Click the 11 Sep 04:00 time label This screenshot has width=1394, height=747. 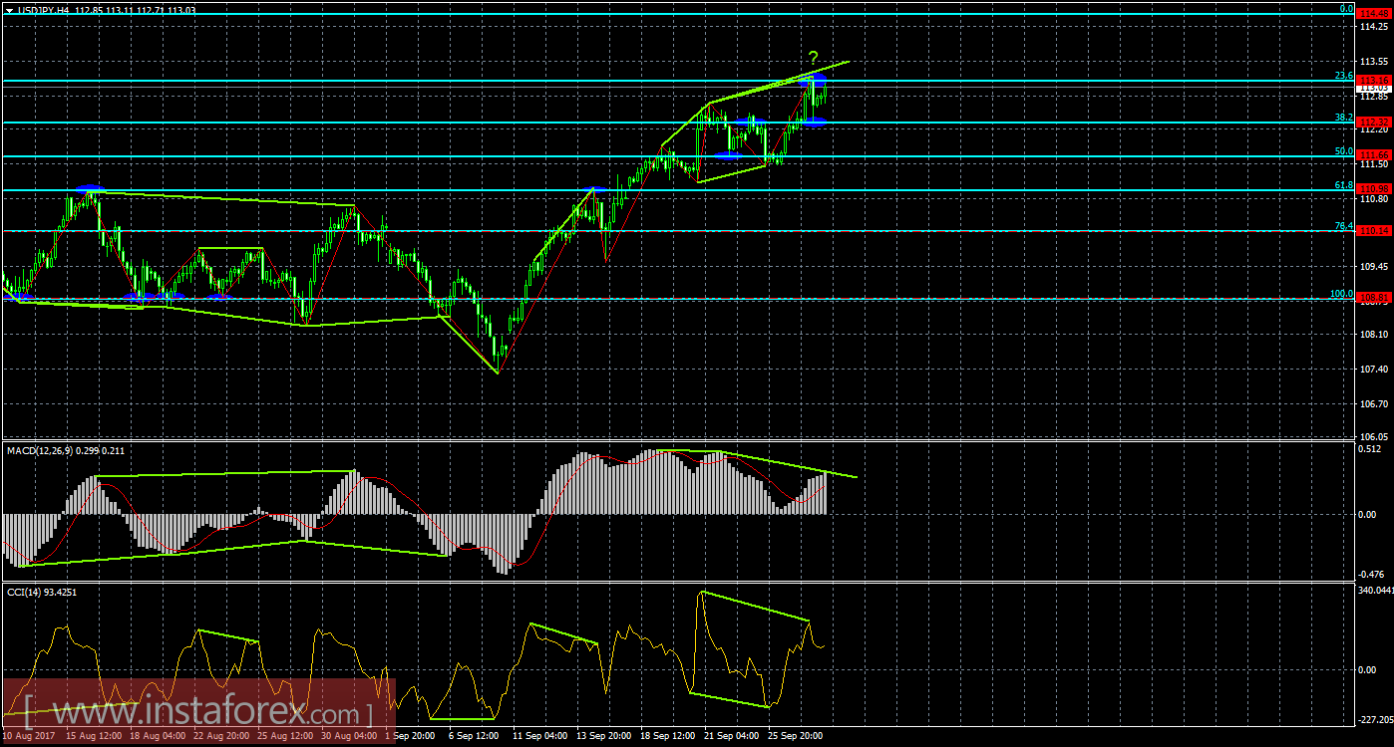click(538, 736)
